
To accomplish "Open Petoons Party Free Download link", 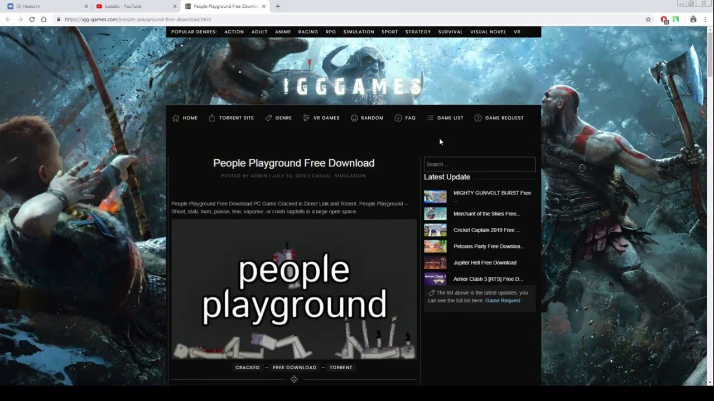I will click(489, 246).
